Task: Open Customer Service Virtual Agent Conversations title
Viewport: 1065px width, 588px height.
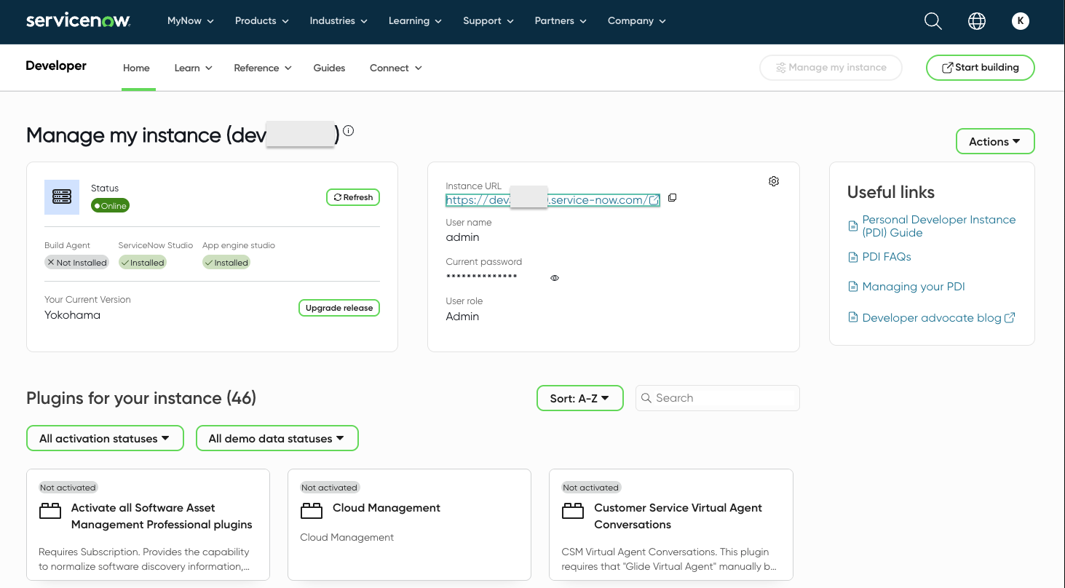Action: [x=678, y=516]
